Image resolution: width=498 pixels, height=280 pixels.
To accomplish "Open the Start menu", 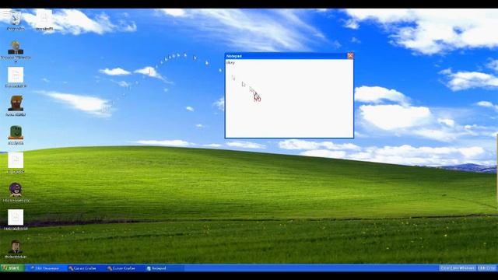I will coord(12,268).
